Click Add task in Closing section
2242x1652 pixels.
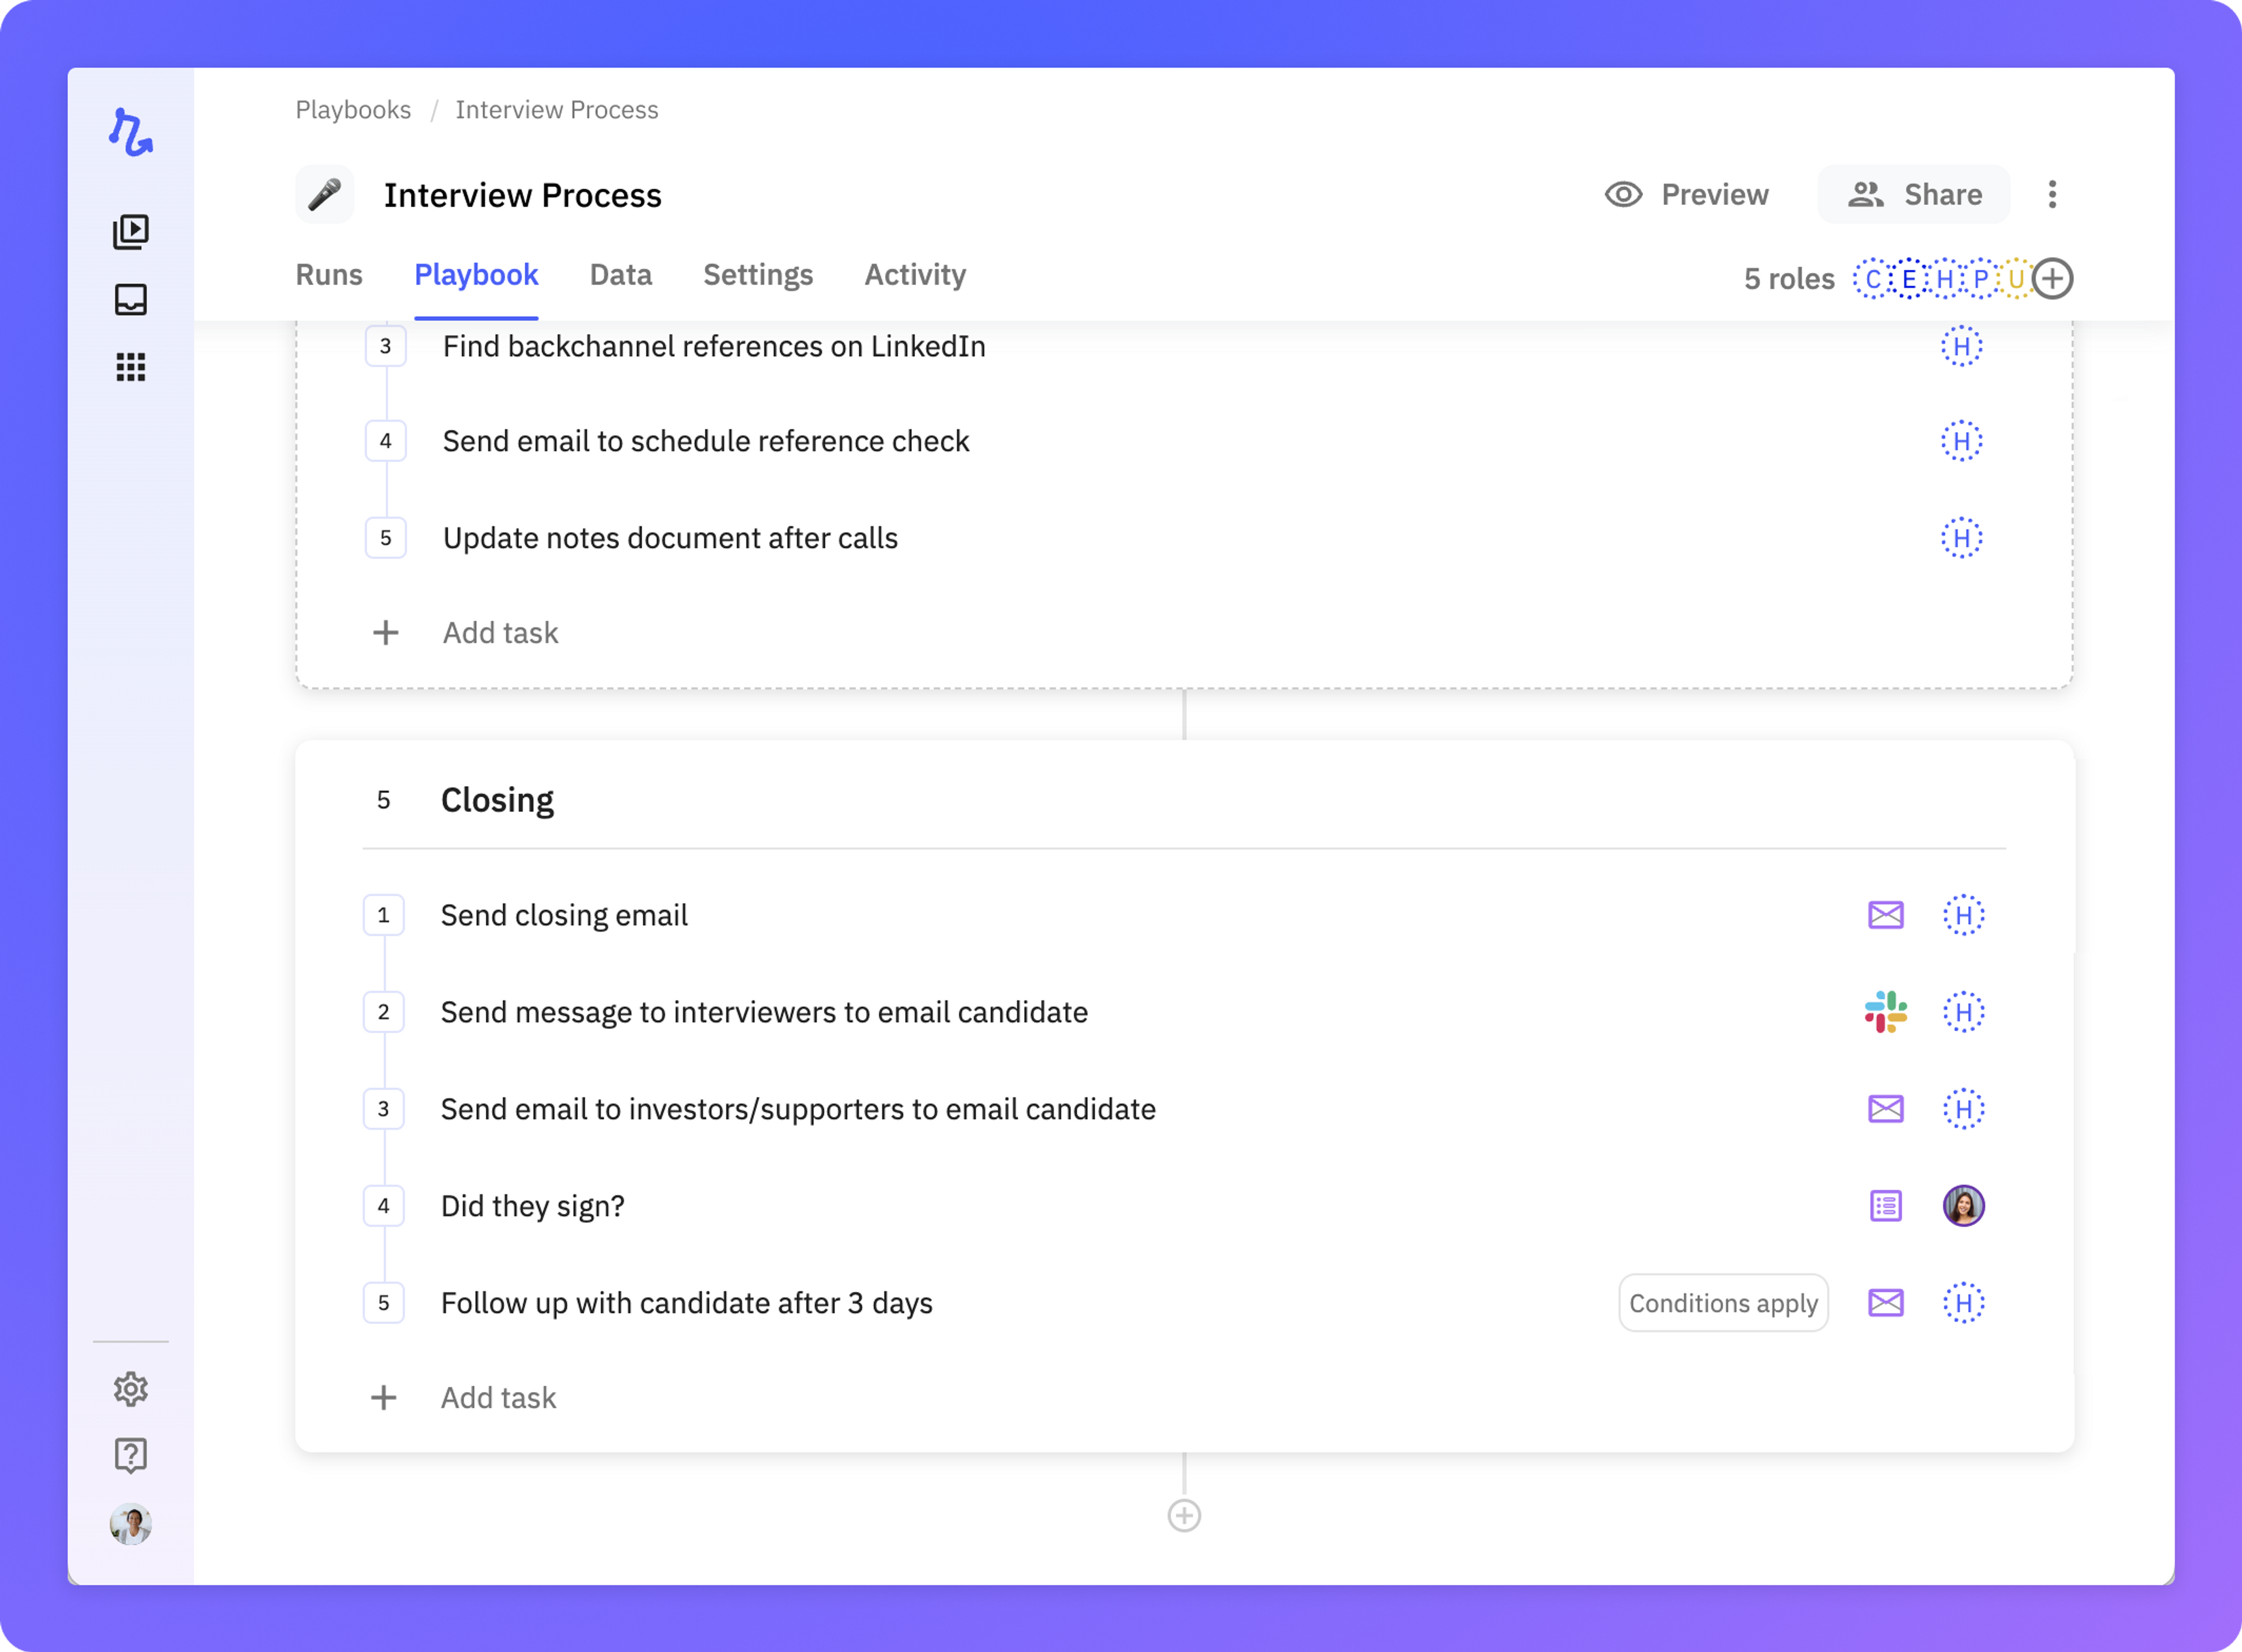point(498,1398)
